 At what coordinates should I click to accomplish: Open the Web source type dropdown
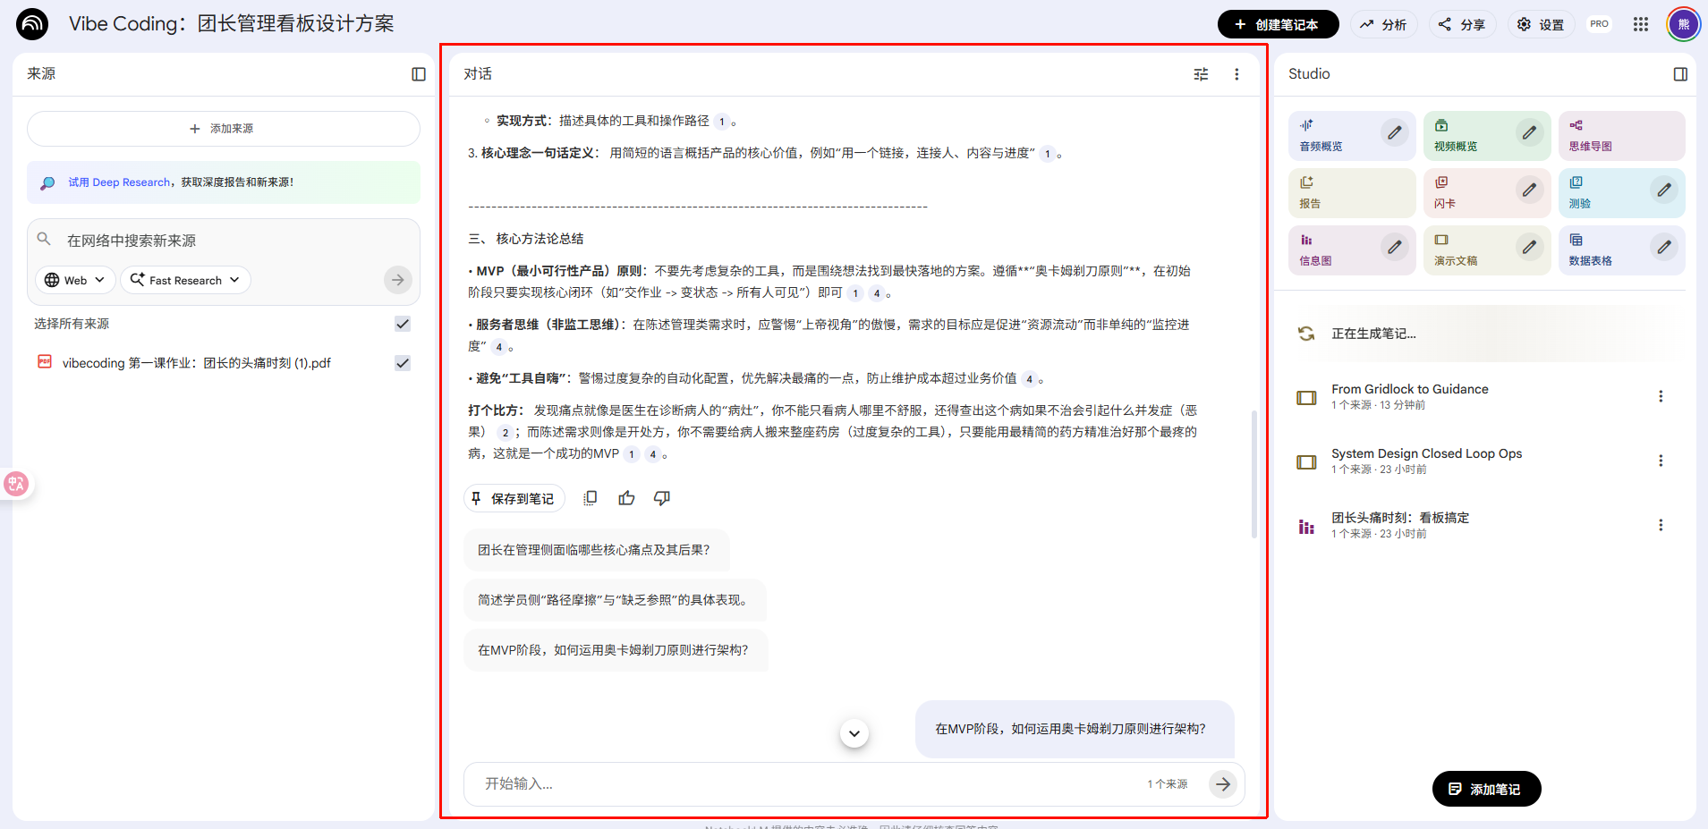tap(74, 280)
